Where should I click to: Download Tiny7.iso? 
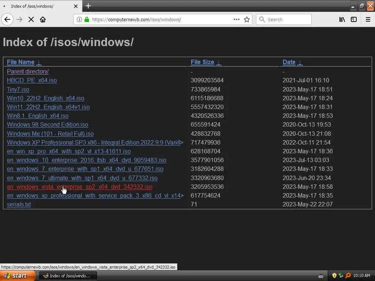pos(18,89)
